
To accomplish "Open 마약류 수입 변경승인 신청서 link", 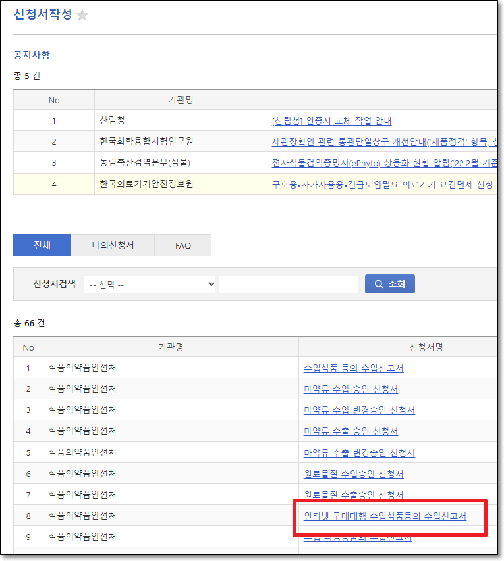I will tap(359, 410).
